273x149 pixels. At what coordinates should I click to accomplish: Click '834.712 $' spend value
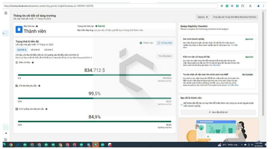pos(95,70)
